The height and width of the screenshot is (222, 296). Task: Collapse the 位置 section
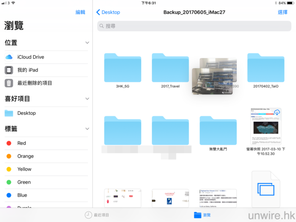click(x=87, y=43)
